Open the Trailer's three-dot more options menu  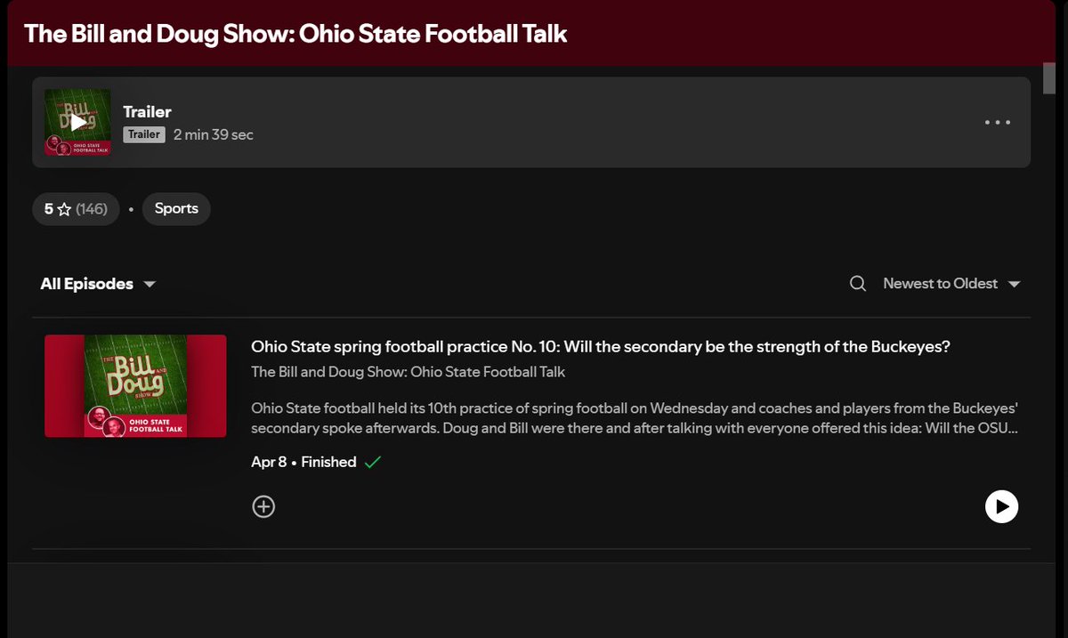tap(998, 123)
